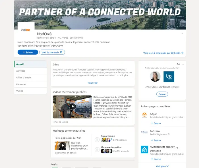Switch to the Personnes tab
199x168 pixels.
click(x=30, y=84)
